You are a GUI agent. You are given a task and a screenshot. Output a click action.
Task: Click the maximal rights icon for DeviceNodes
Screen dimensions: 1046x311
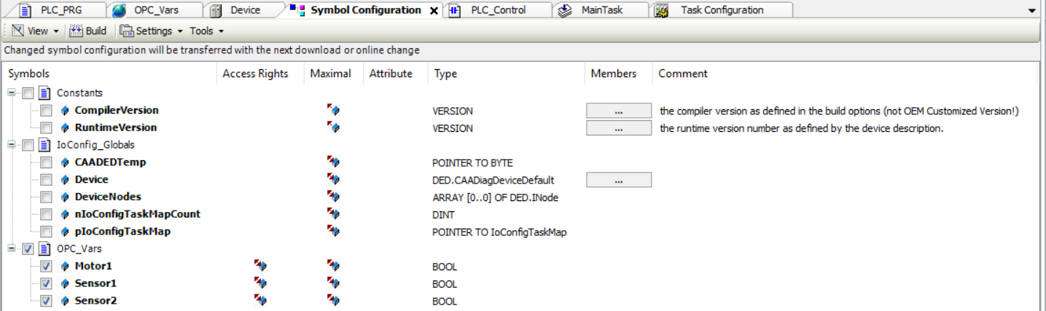[333, 197]
